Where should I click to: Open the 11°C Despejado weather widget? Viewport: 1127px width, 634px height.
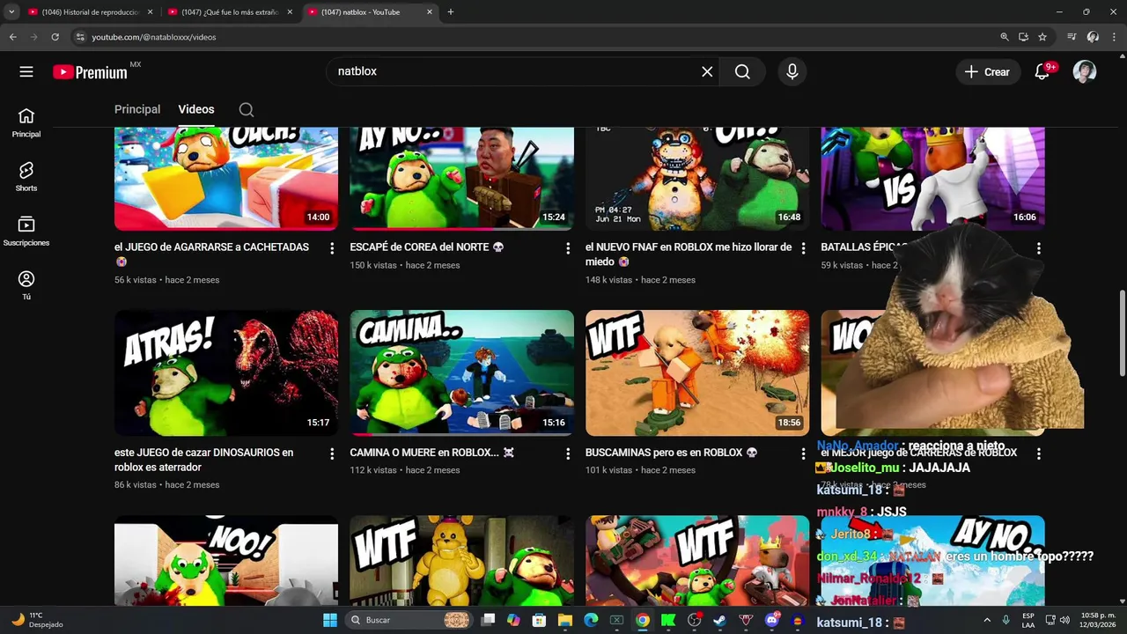click(37, 620)
